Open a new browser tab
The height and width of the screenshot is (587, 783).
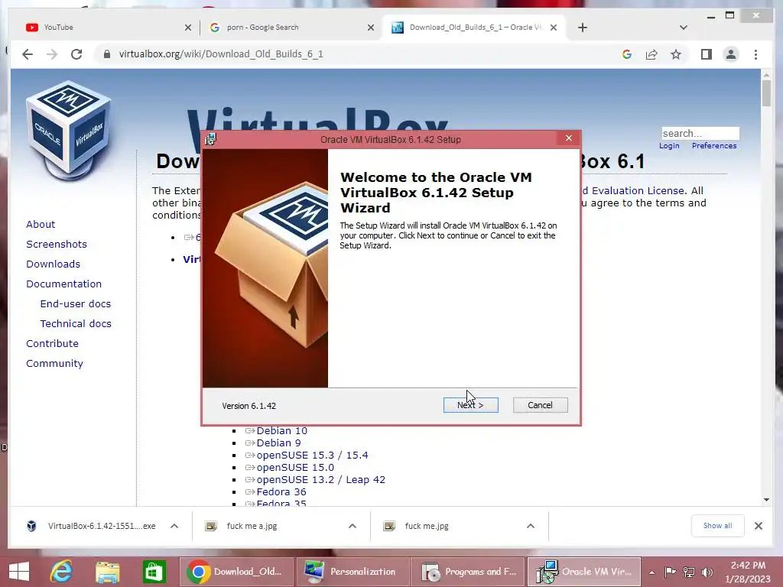coord(582,28)
